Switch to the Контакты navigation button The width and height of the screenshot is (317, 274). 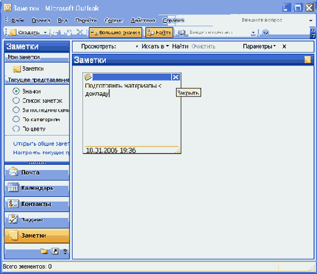[37, 204]
